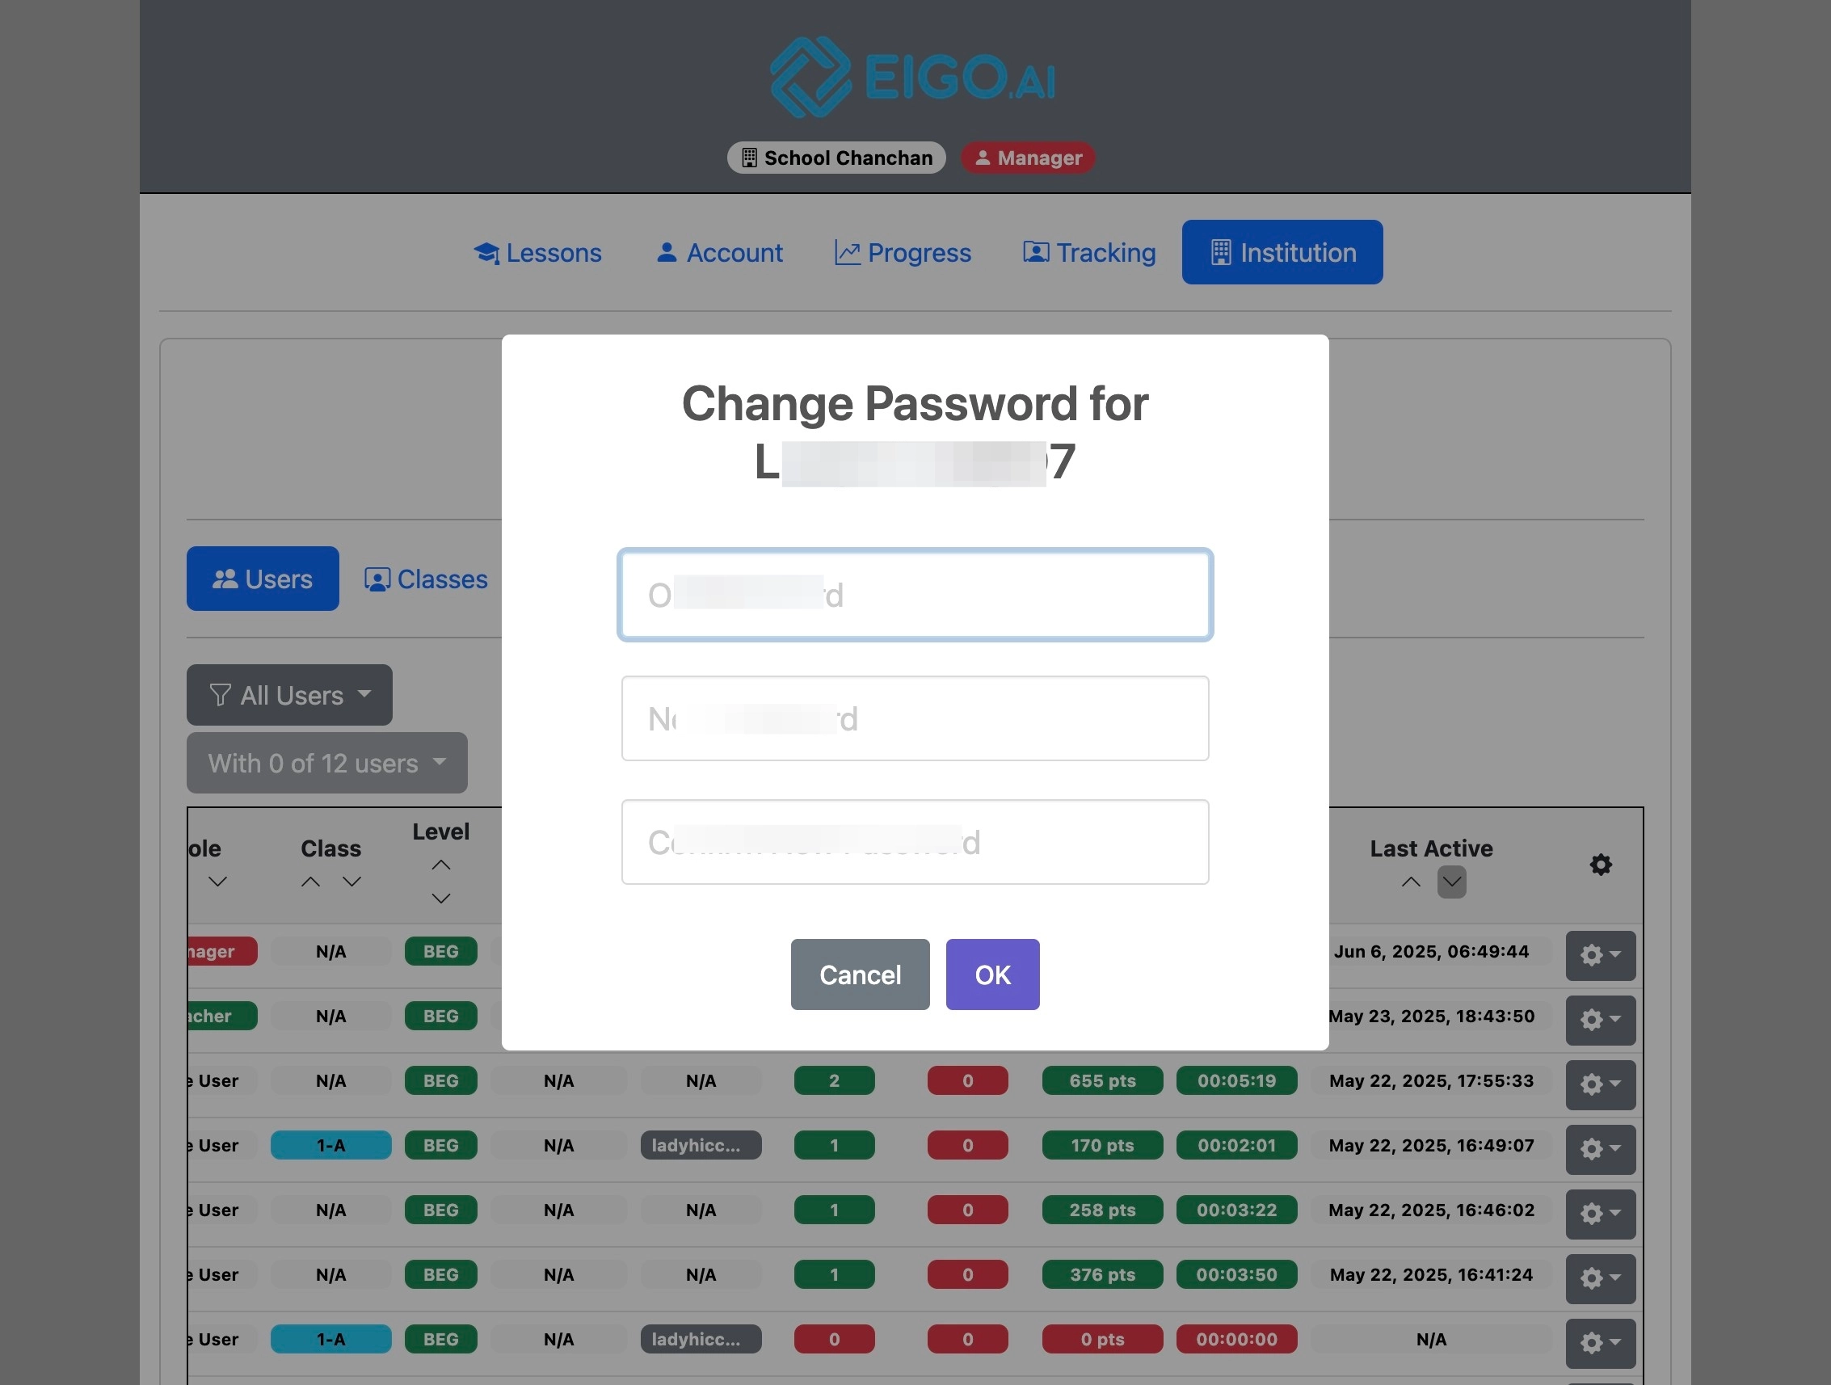Screen dimensions: 1831x1385
Task: Open gear menu for the 0 pts row
Action: pyautogui.click(x=1601, y=1343)
